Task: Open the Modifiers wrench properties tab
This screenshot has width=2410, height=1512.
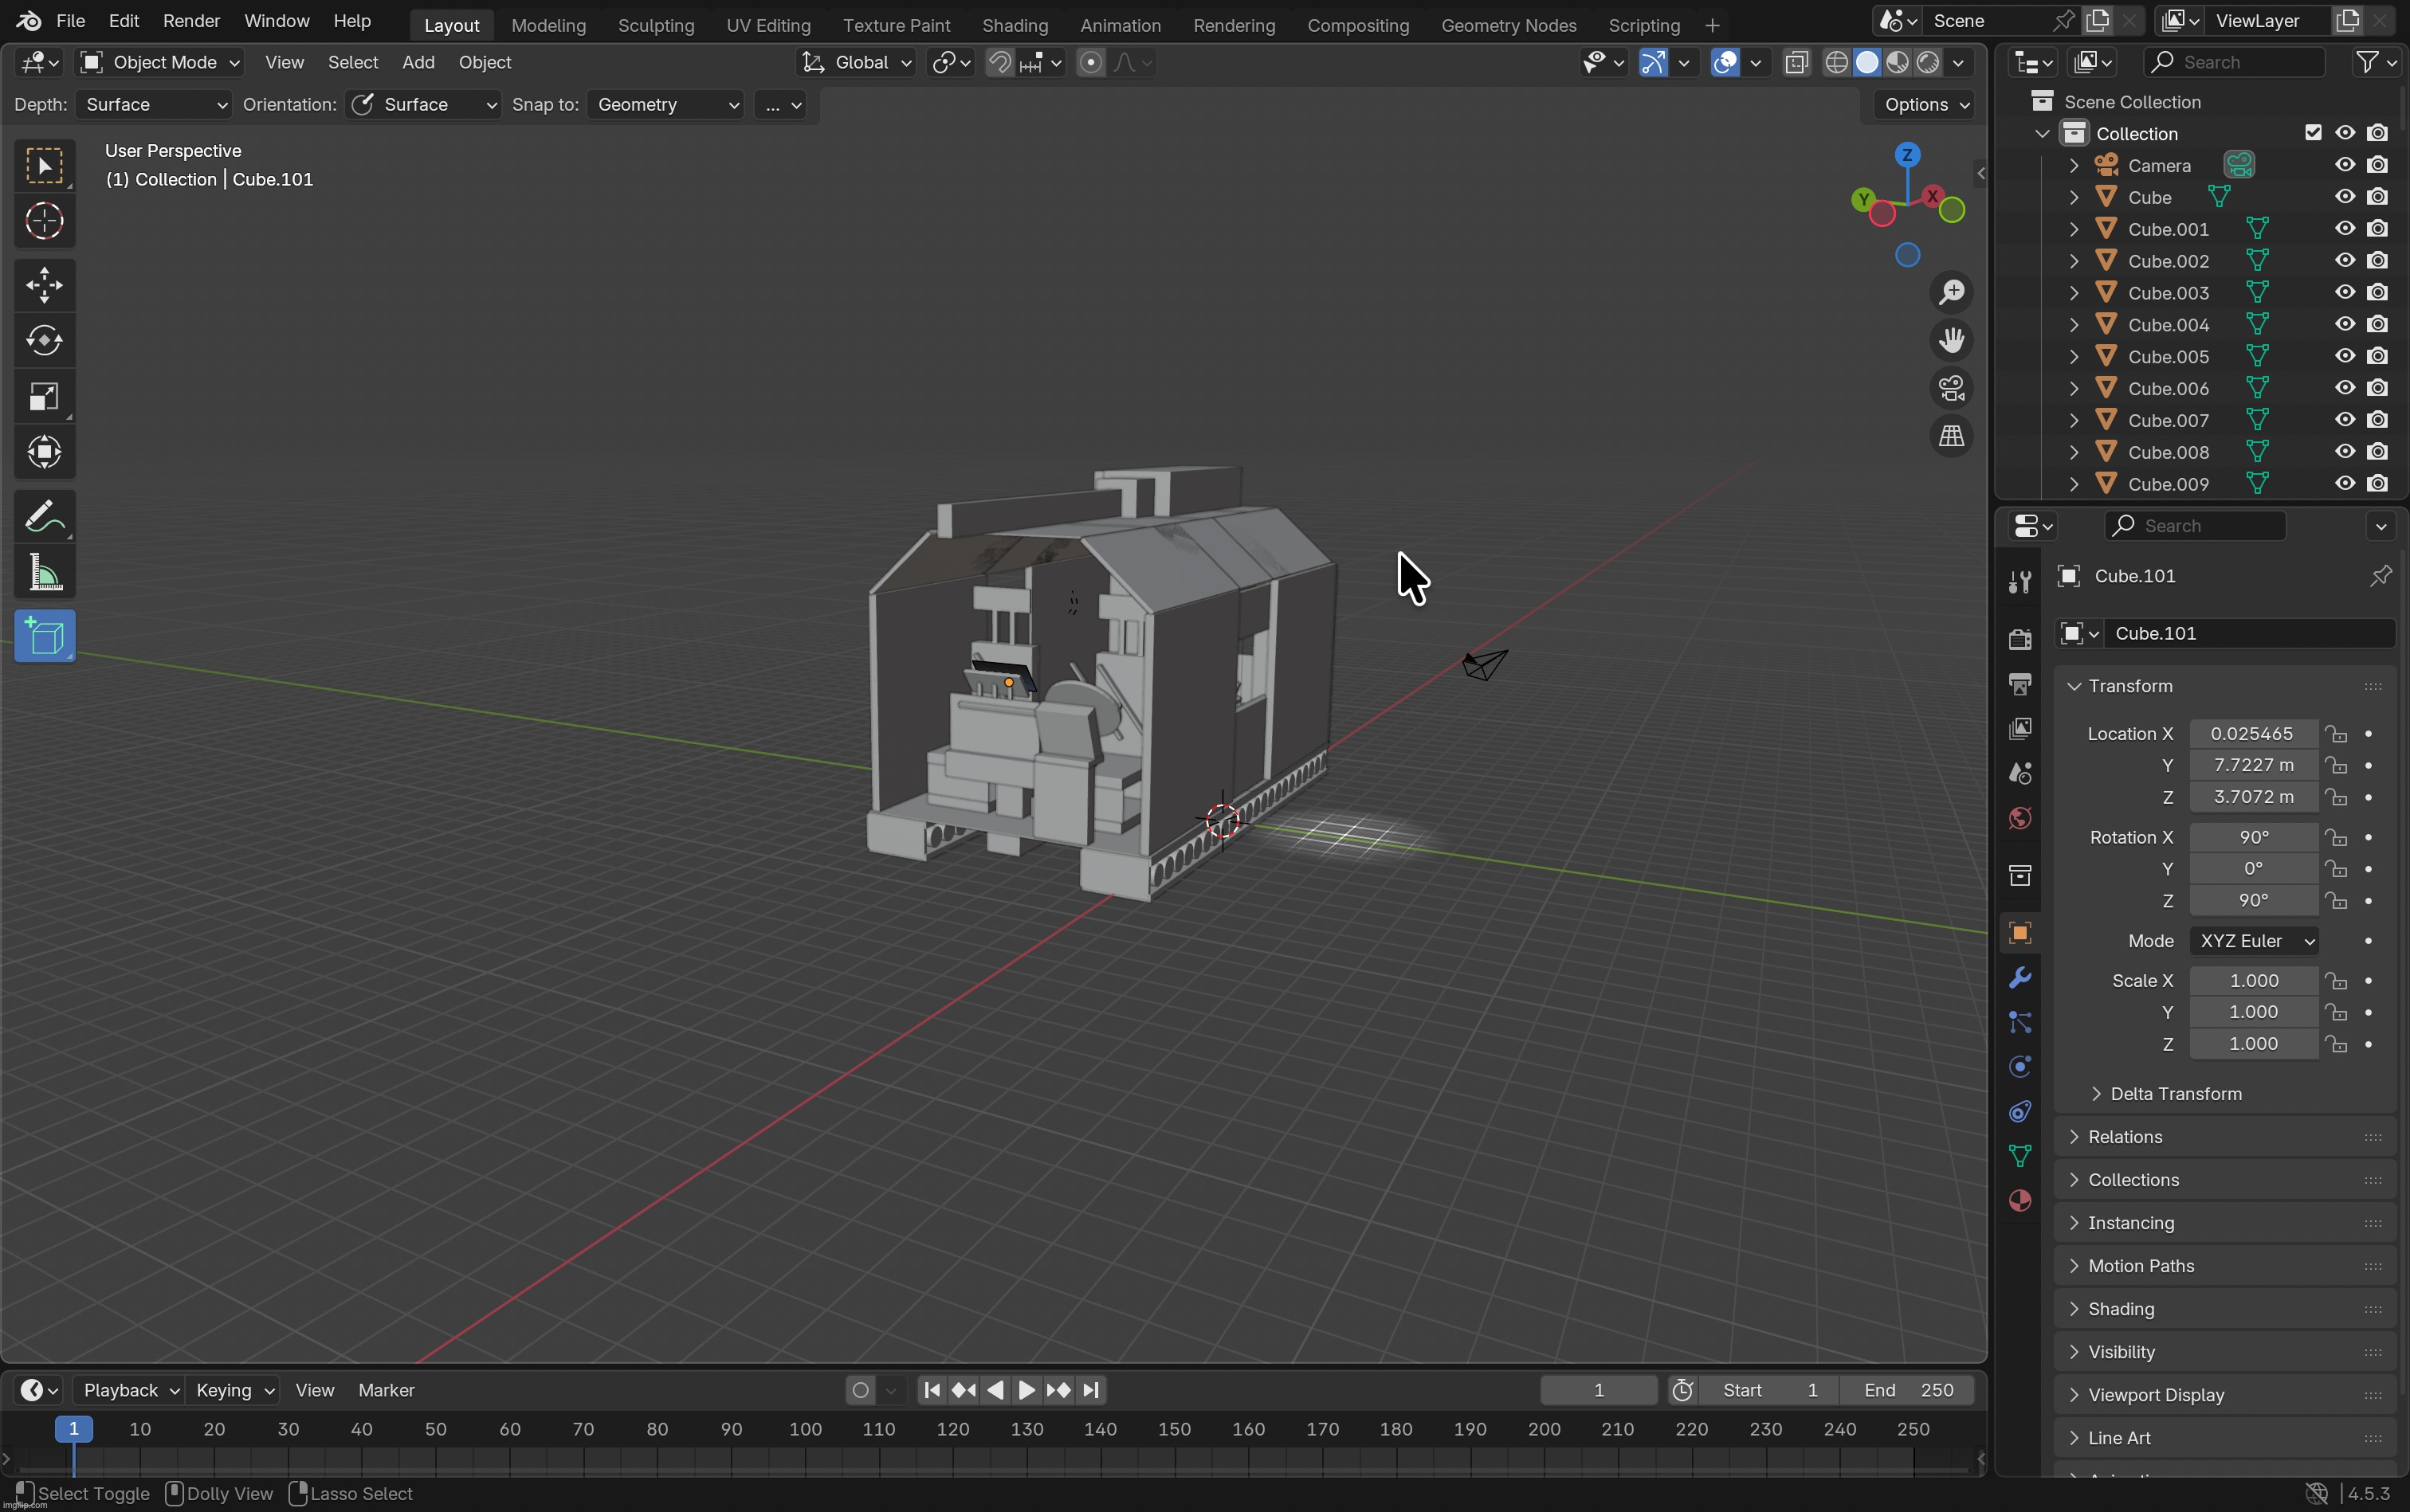Action: [x=2019, y=978]
